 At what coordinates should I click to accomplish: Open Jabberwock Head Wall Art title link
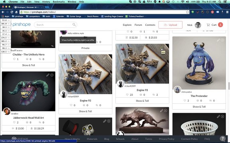point(28,118)
